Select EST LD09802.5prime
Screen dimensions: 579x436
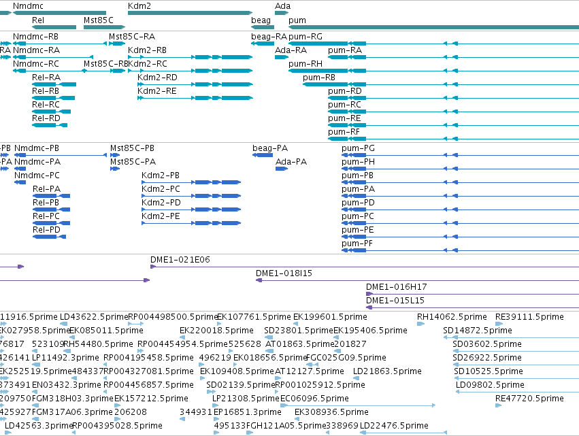coord(517,392)
